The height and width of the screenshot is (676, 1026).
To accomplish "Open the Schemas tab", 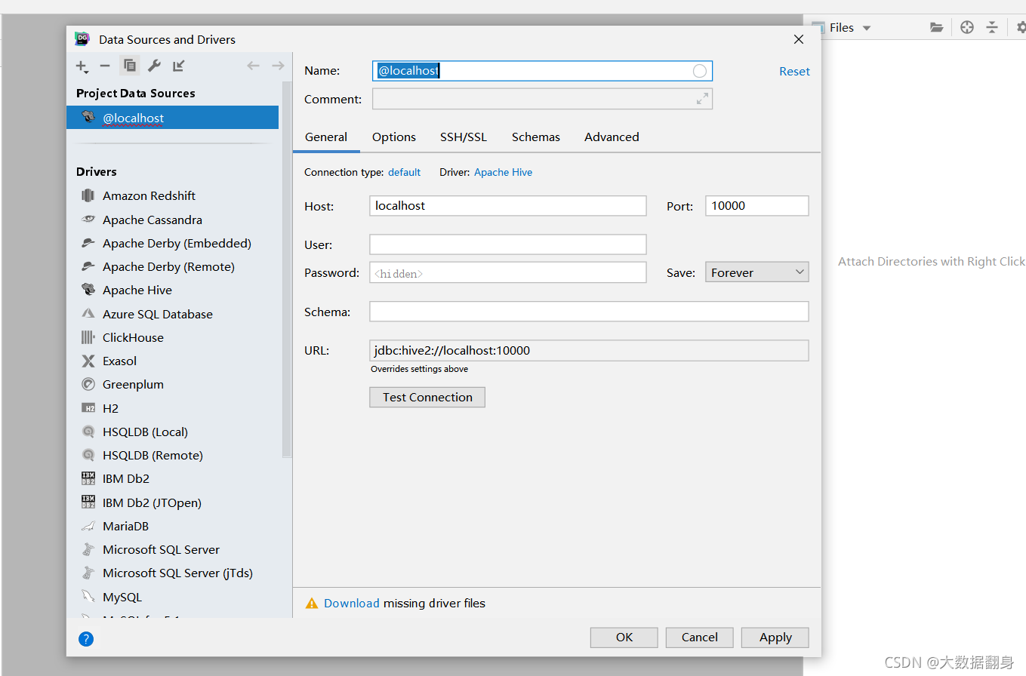I will click(536, 137).
